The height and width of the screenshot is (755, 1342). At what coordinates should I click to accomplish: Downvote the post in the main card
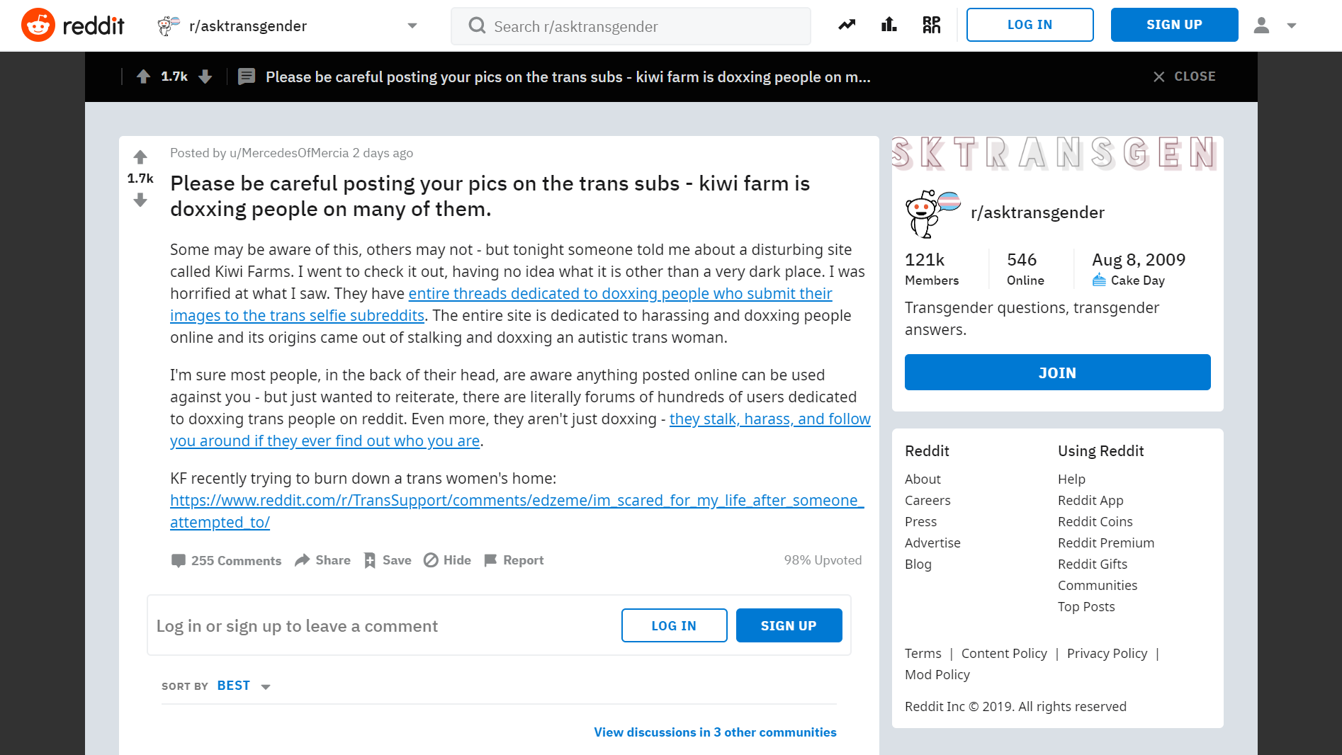140,201
